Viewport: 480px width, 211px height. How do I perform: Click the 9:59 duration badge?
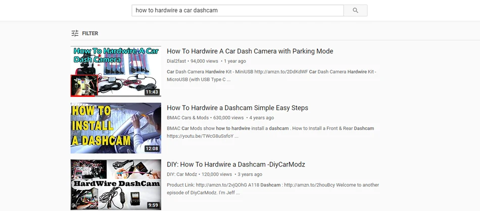click(x=153, y=205)
